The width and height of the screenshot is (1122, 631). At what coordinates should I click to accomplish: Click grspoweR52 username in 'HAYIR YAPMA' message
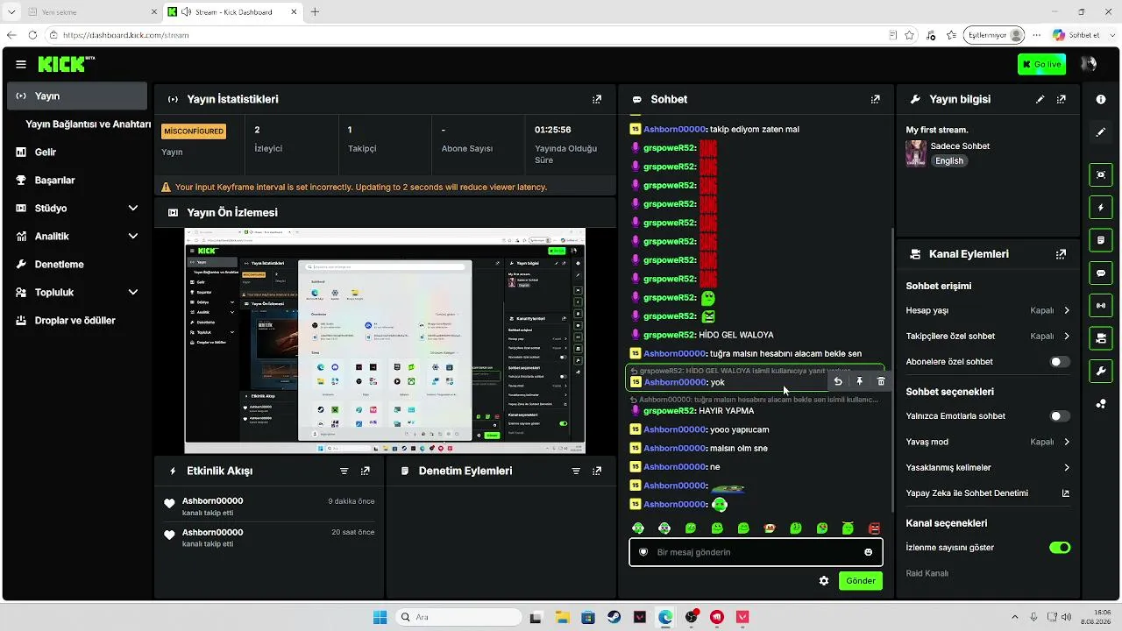click(x=670, y=410)
